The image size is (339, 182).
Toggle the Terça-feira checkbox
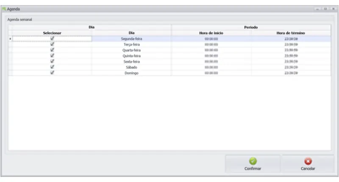[x=52, y=44]
